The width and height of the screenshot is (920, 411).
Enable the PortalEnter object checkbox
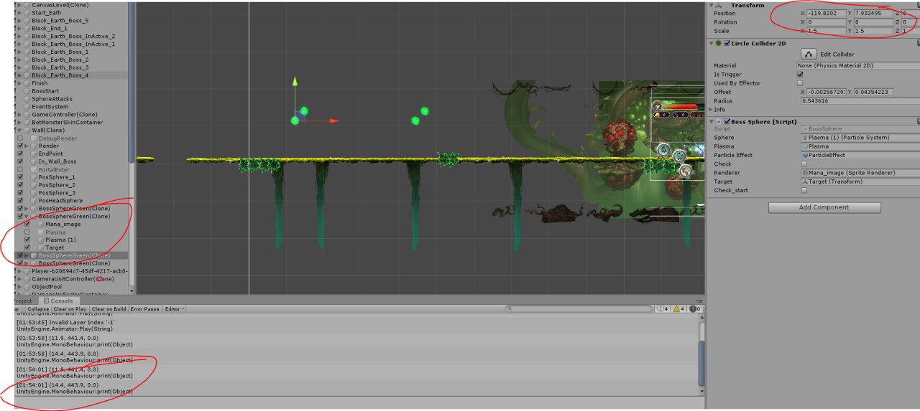pyautogui.click(x=20, y=169)
